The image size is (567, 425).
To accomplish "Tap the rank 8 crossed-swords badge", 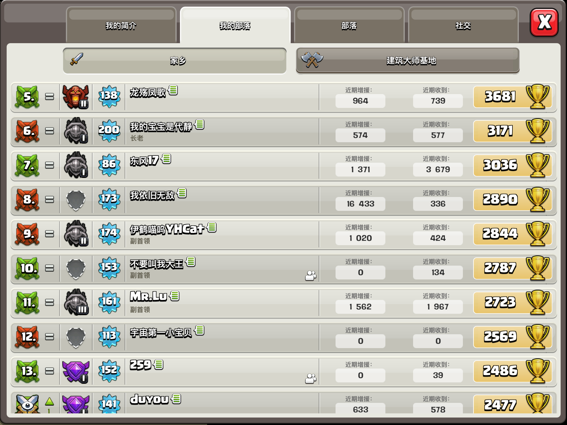I will (27, 200).
